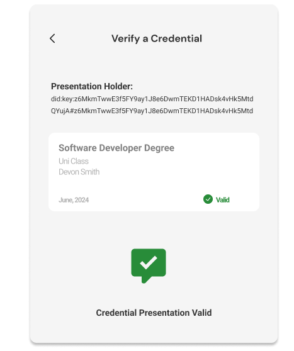Open the Software Developer Degree credential title
Screen dimensions: 294x351
point(116,148)
